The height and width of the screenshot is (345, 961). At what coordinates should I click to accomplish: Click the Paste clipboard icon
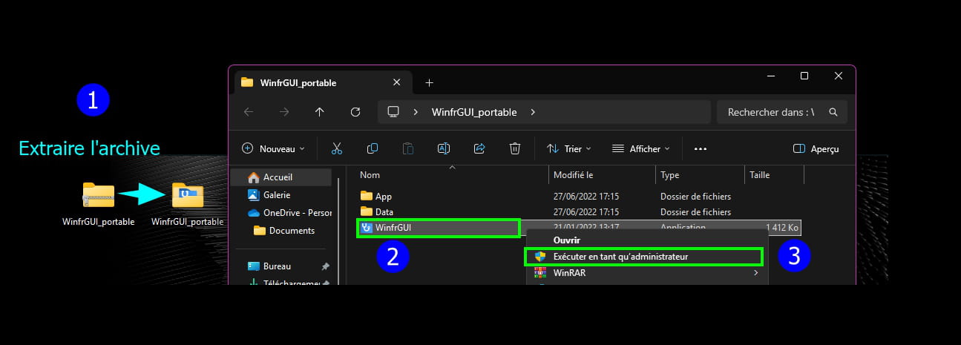pos(407,148)
